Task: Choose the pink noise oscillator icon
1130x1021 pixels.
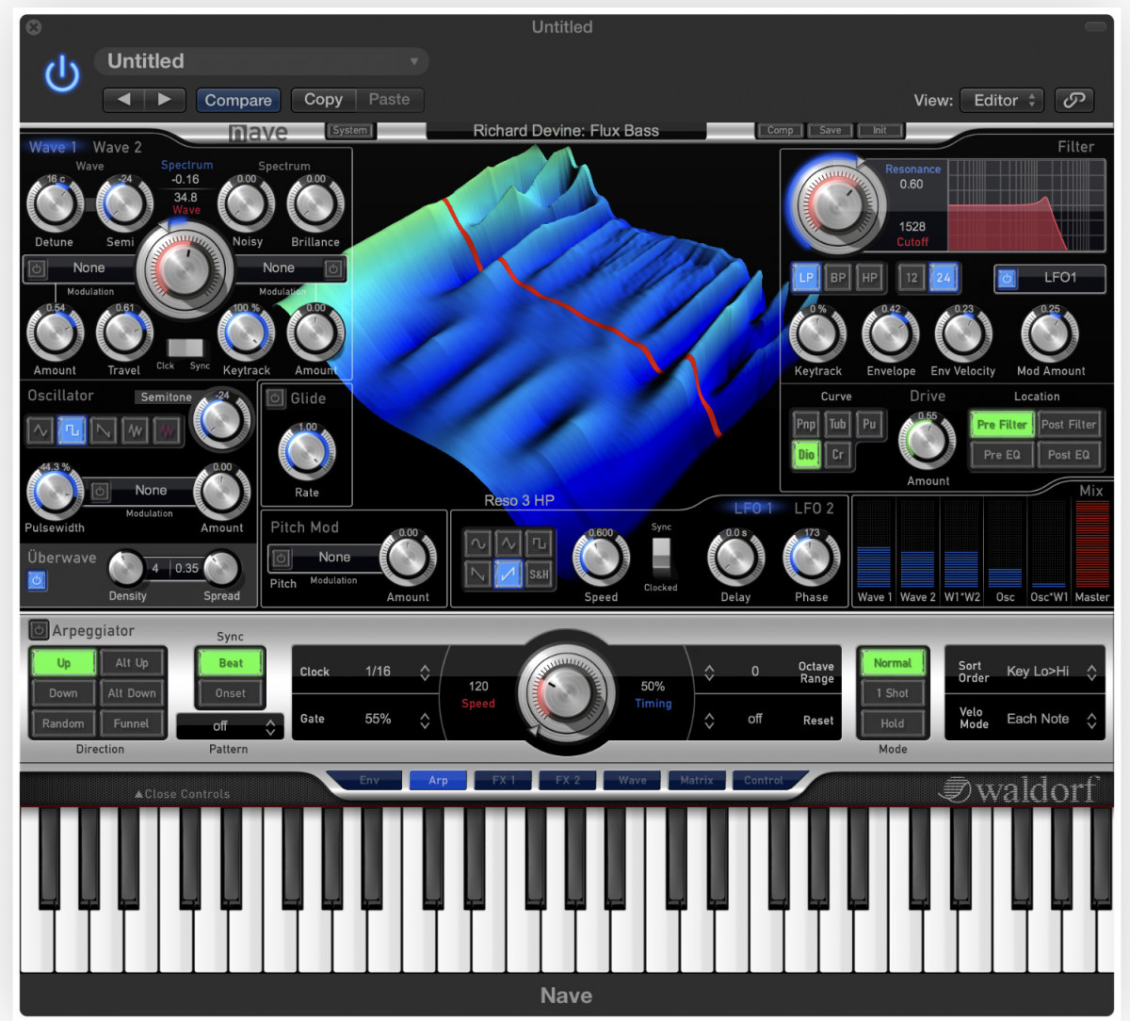Action: (168, 430)
